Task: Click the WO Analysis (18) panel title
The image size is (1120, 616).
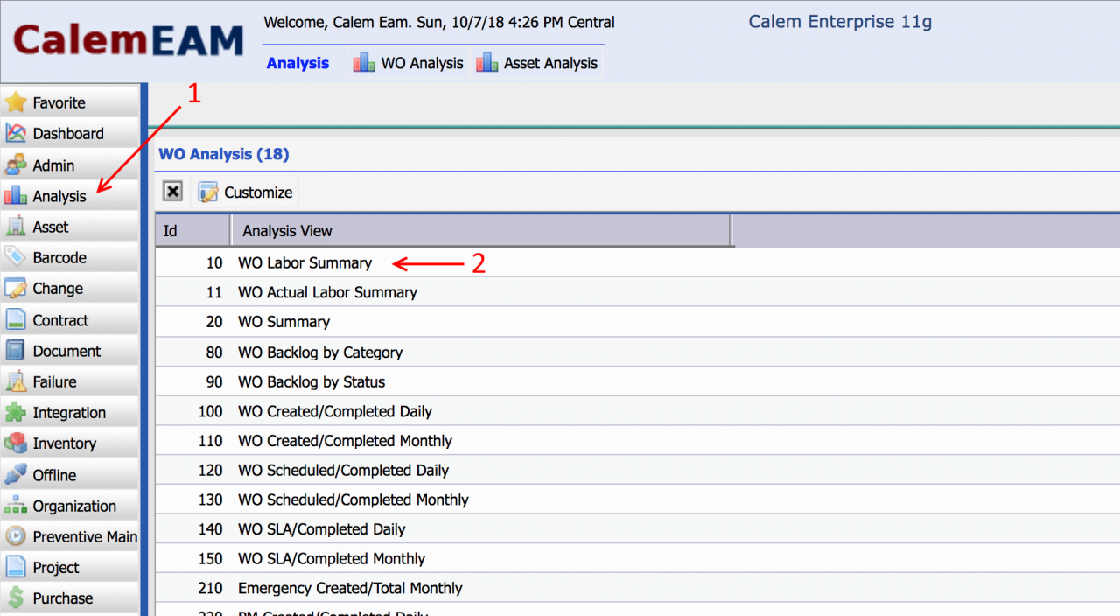Action: [x=223, y=154]
